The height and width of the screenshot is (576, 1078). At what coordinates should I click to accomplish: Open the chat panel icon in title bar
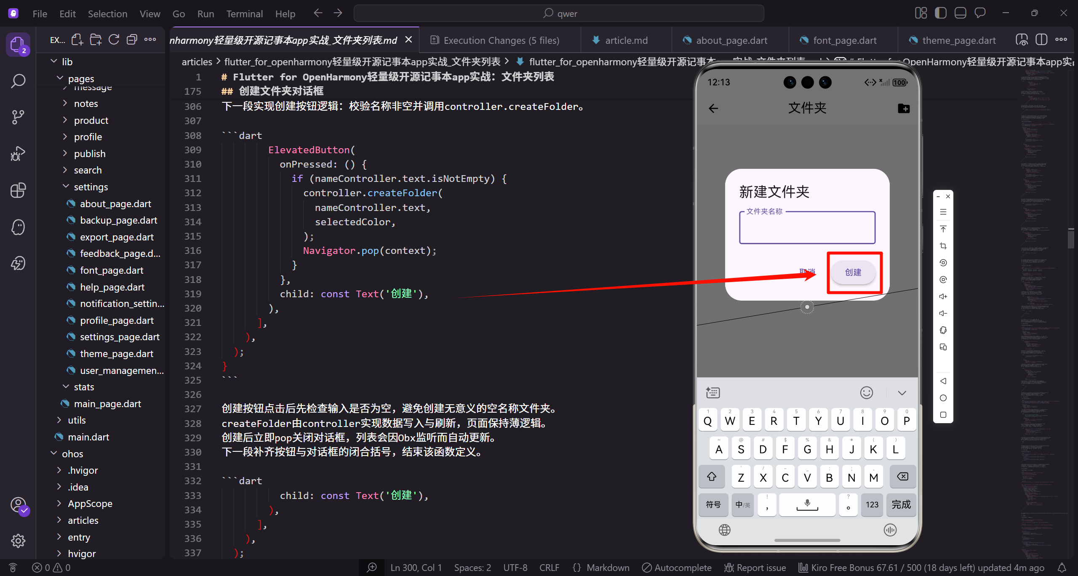980,13
